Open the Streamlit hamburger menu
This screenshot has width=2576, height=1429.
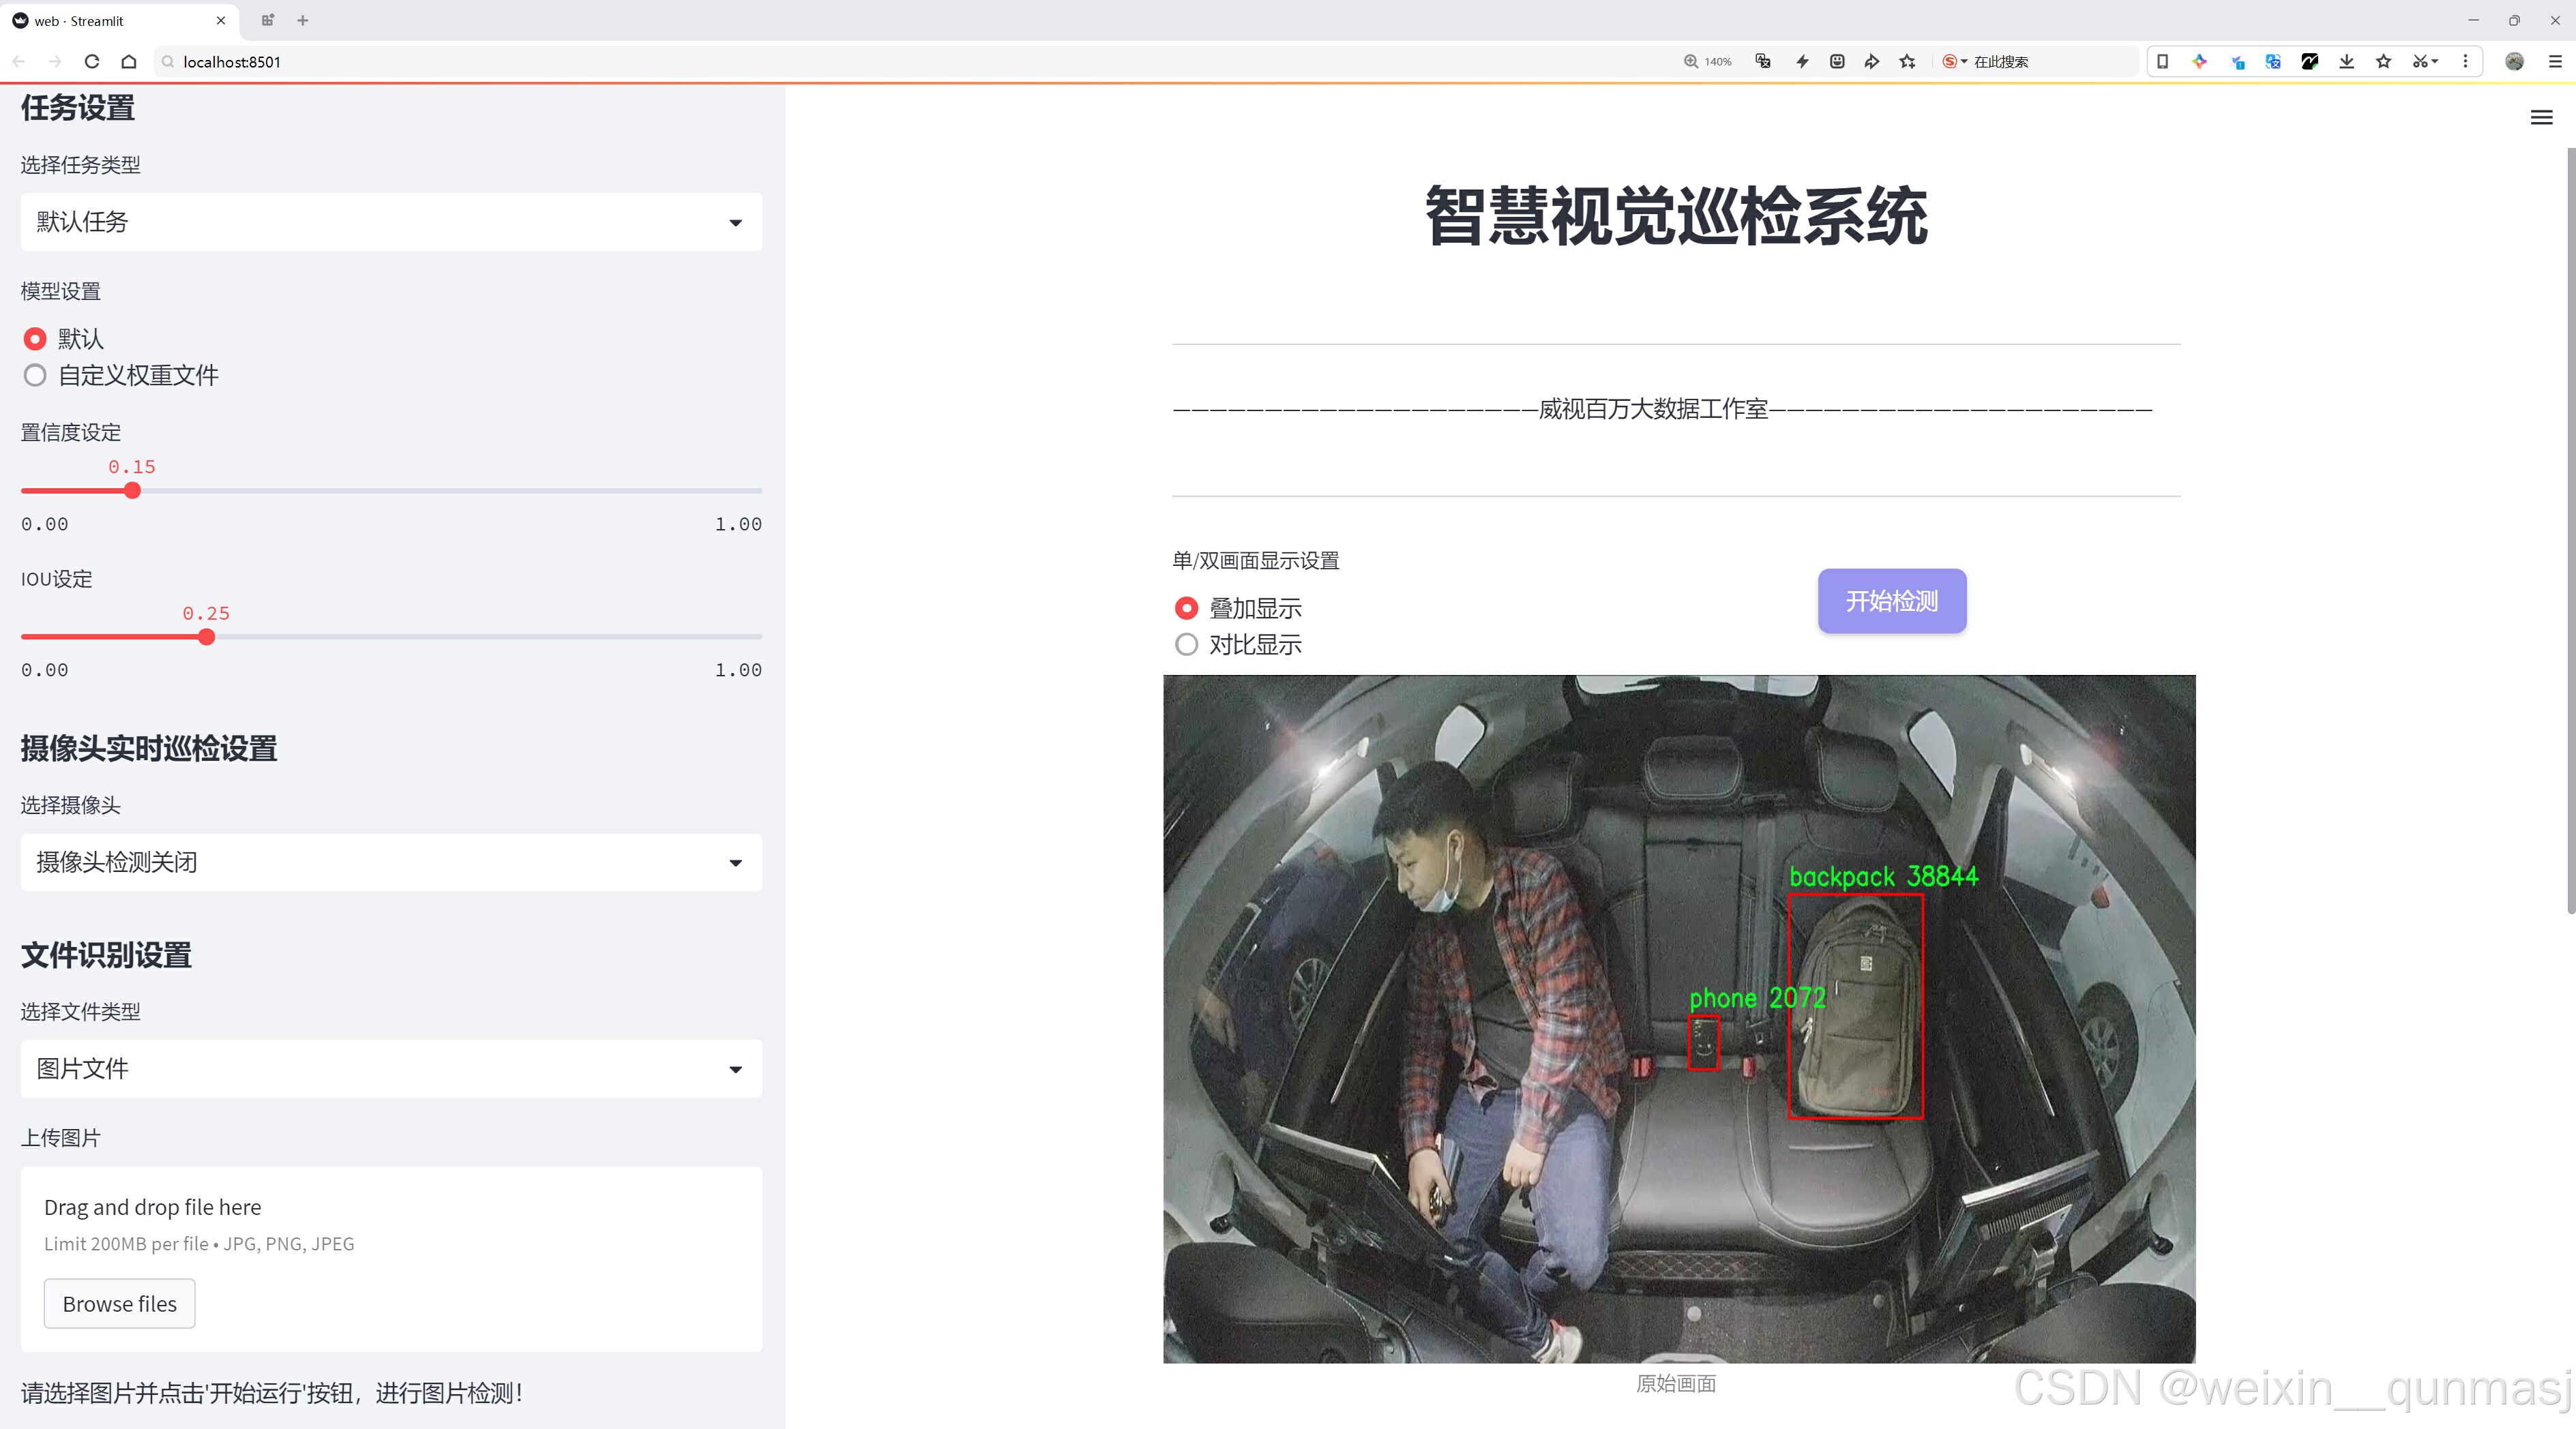click(2541, 118)
